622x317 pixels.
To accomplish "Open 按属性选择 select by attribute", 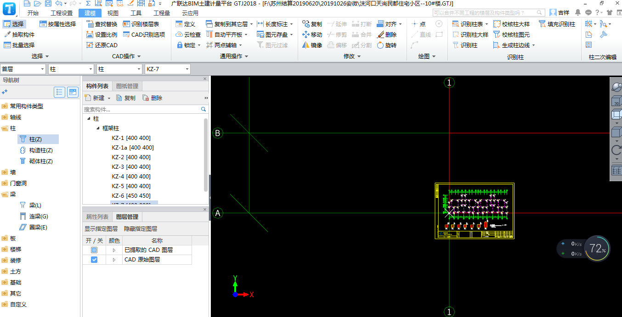I will point(58,24).
